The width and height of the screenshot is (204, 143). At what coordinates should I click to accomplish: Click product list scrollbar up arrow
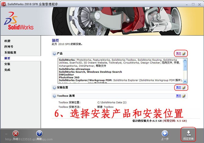click(185, 60)
